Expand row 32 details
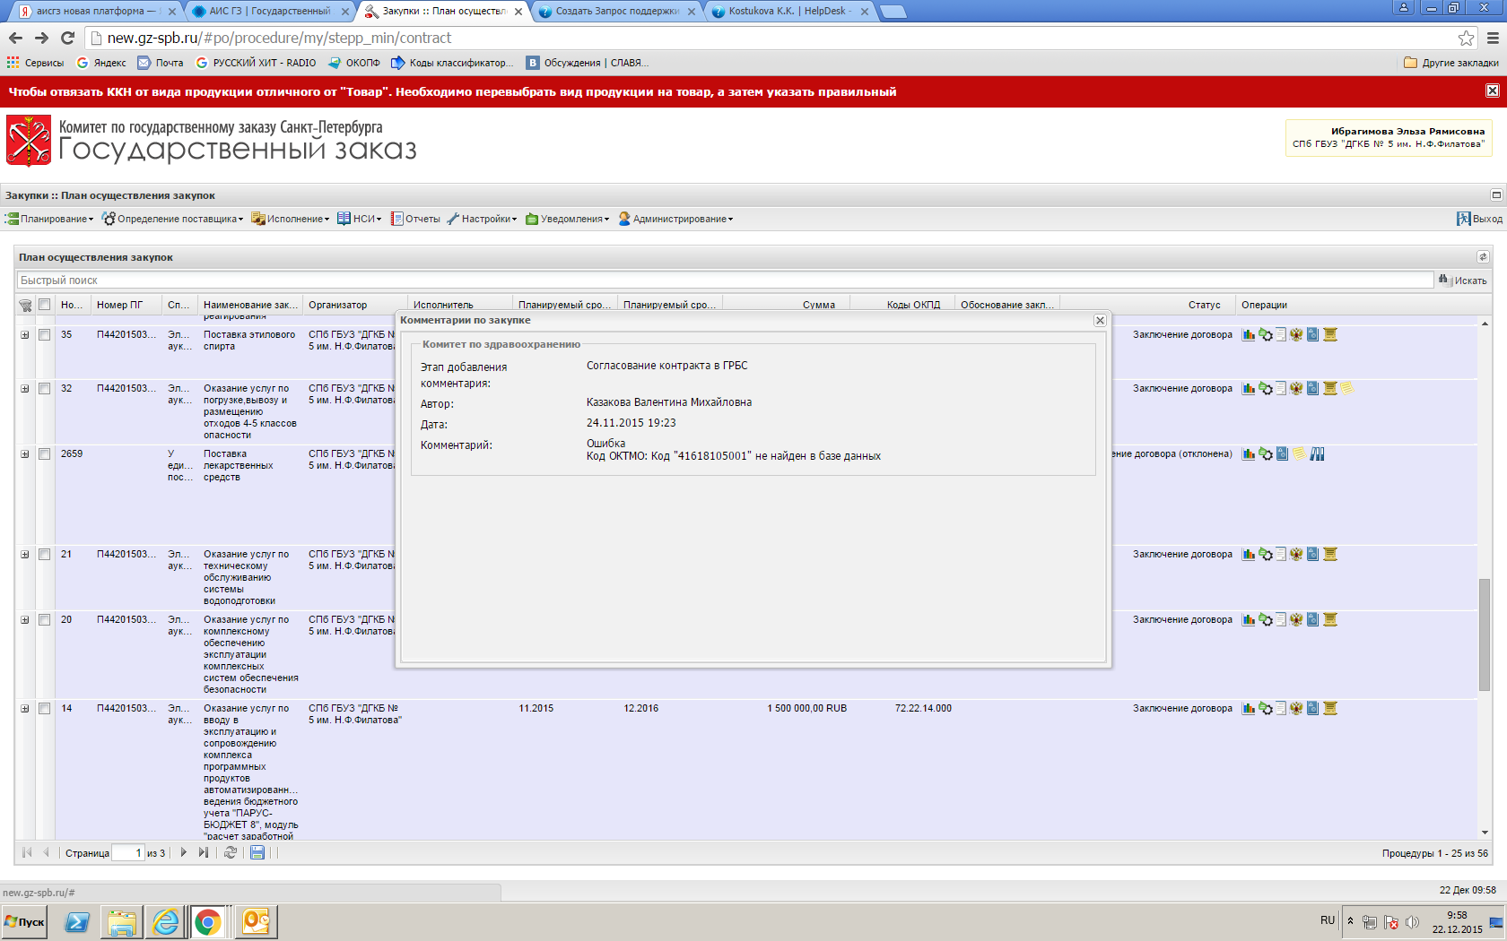 (25, 389)
